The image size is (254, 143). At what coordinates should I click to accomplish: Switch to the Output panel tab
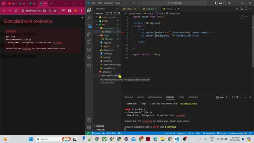click(140, 97)
